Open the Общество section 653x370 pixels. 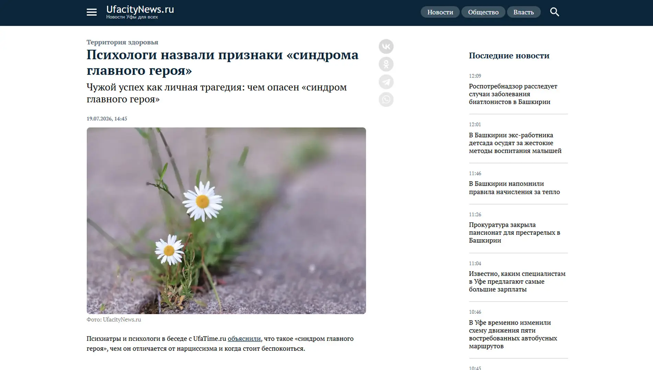click(483, 12)
